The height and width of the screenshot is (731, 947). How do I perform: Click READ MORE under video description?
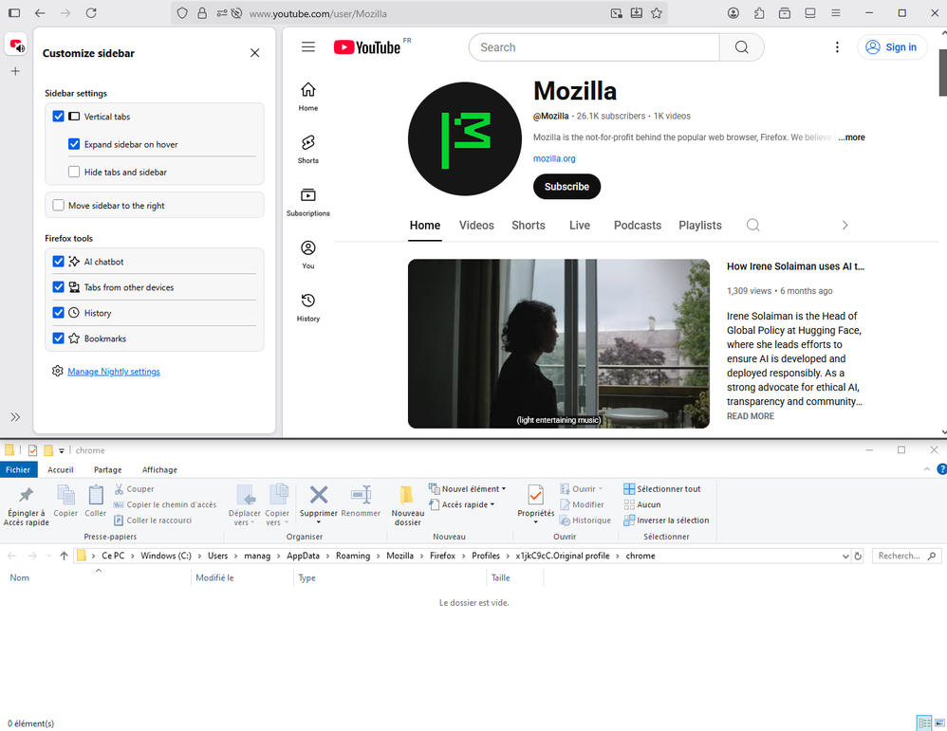click(x=751, y=416)
